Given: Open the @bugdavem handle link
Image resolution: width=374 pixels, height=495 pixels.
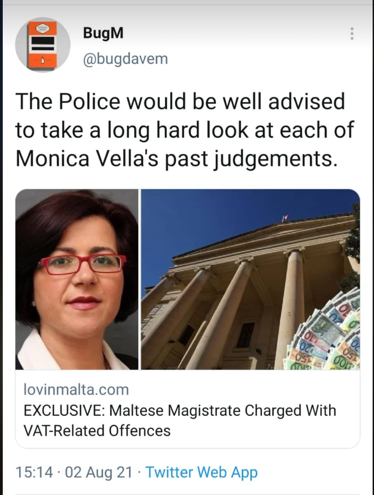Looking at the screenshot, I should (125, 59).
